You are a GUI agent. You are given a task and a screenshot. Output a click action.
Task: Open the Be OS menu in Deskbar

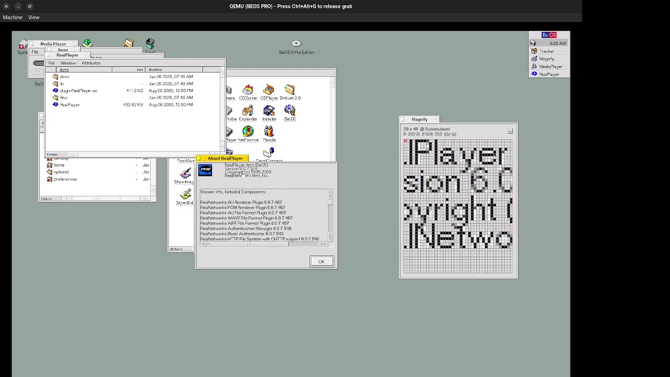[x=549, y=35]
